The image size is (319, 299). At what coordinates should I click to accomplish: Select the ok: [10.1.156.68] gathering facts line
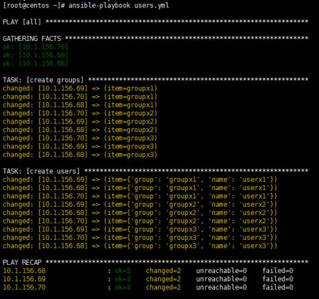pos(35,63)
